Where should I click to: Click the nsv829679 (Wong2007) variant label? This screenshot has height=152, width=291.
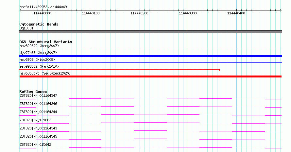[39, 46]
